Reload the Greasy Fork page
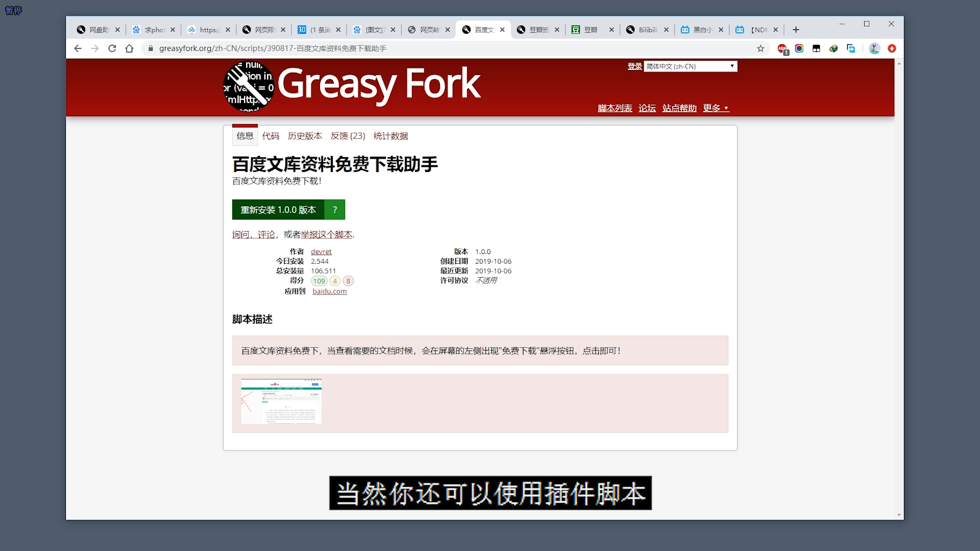This screenshot has width=980, height=551. click(x=112, y=48)
